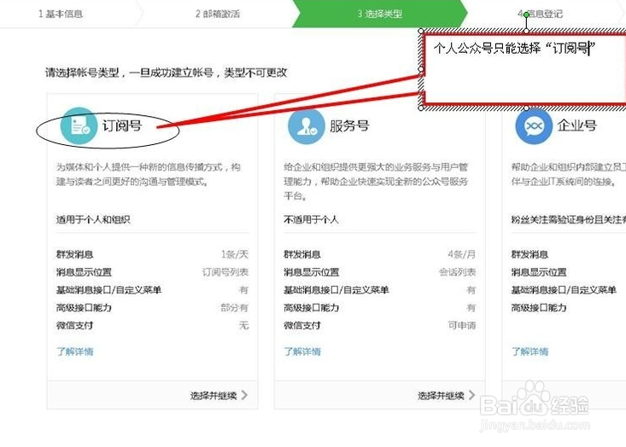Click 部分有 value for 高级接口能力

coord(234,307)
